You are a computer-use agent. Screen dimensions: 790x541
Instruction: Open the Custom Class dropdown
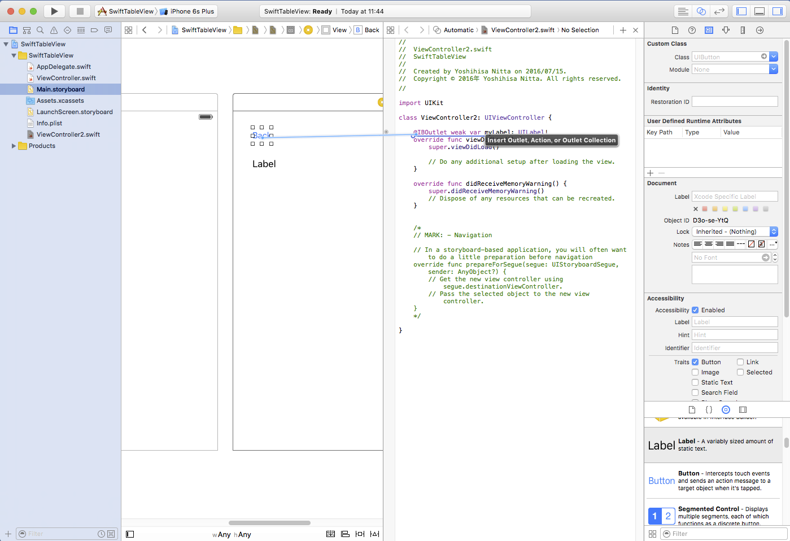click(x=774, y=56)
